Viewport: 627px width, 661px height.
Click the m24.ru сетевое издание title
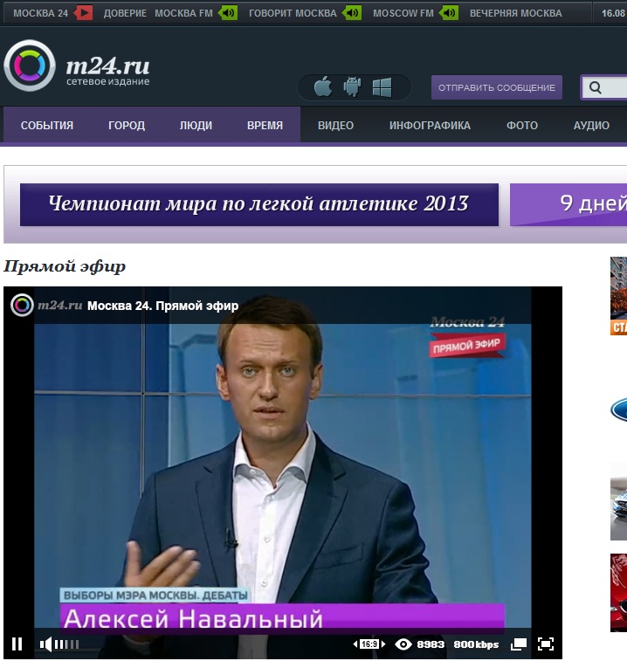tap(107, 70)
